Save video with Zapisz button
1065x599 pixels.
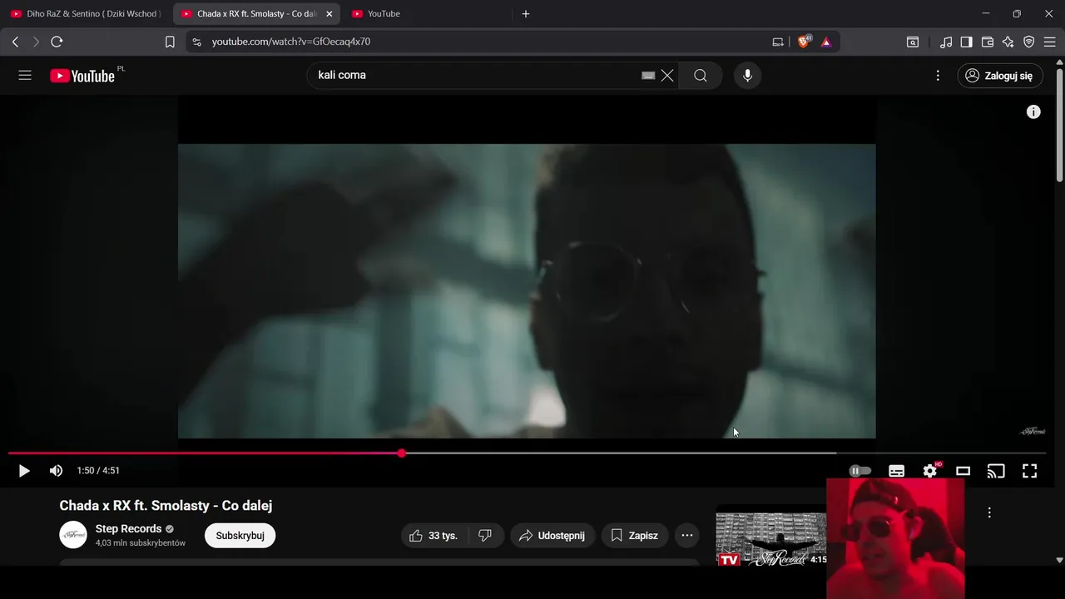click(x=635, y=536)
